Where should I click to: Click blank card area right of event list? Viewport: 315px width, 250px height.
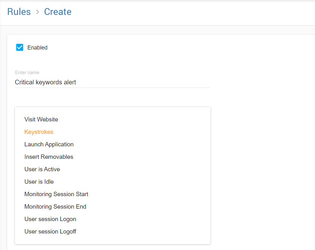click(x=262, y=174)
